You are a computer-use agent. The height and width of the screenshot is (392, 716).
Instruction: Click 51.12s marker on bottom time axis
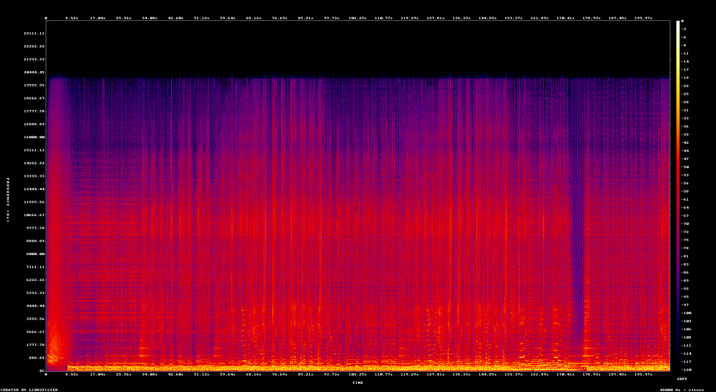[201, 374]
